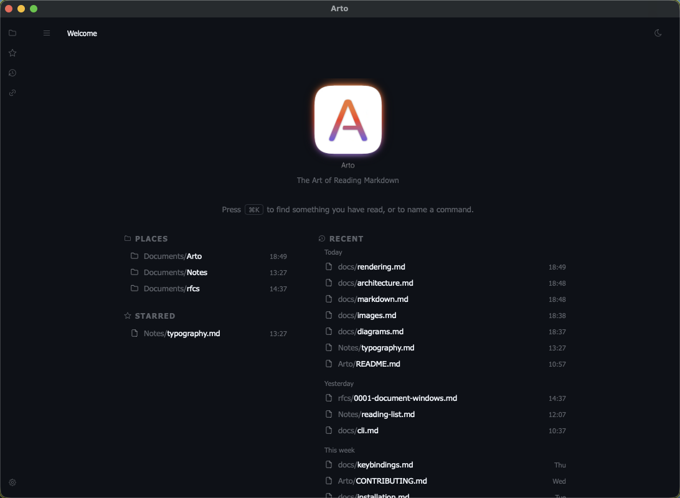
Task: Open Notes/typography.md in Recent list
Action: point(445,347)
